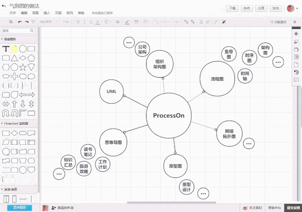Select the left arrow shape

(x=23, y=95)
